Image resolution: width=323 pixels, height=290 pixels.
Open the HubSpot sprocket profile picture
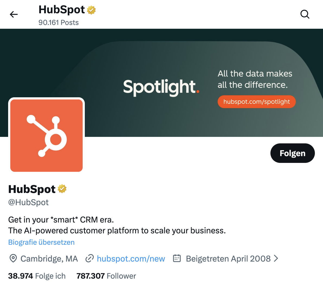click(x=46, y=136)
